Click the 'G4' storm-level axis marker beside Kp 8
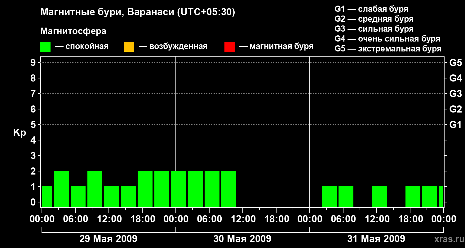465x248 pixels. point(455,78)
